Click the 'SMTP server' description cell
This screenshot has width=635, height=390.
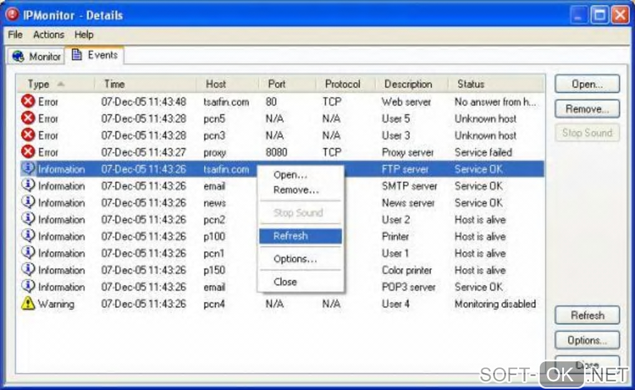pos(409,186)
